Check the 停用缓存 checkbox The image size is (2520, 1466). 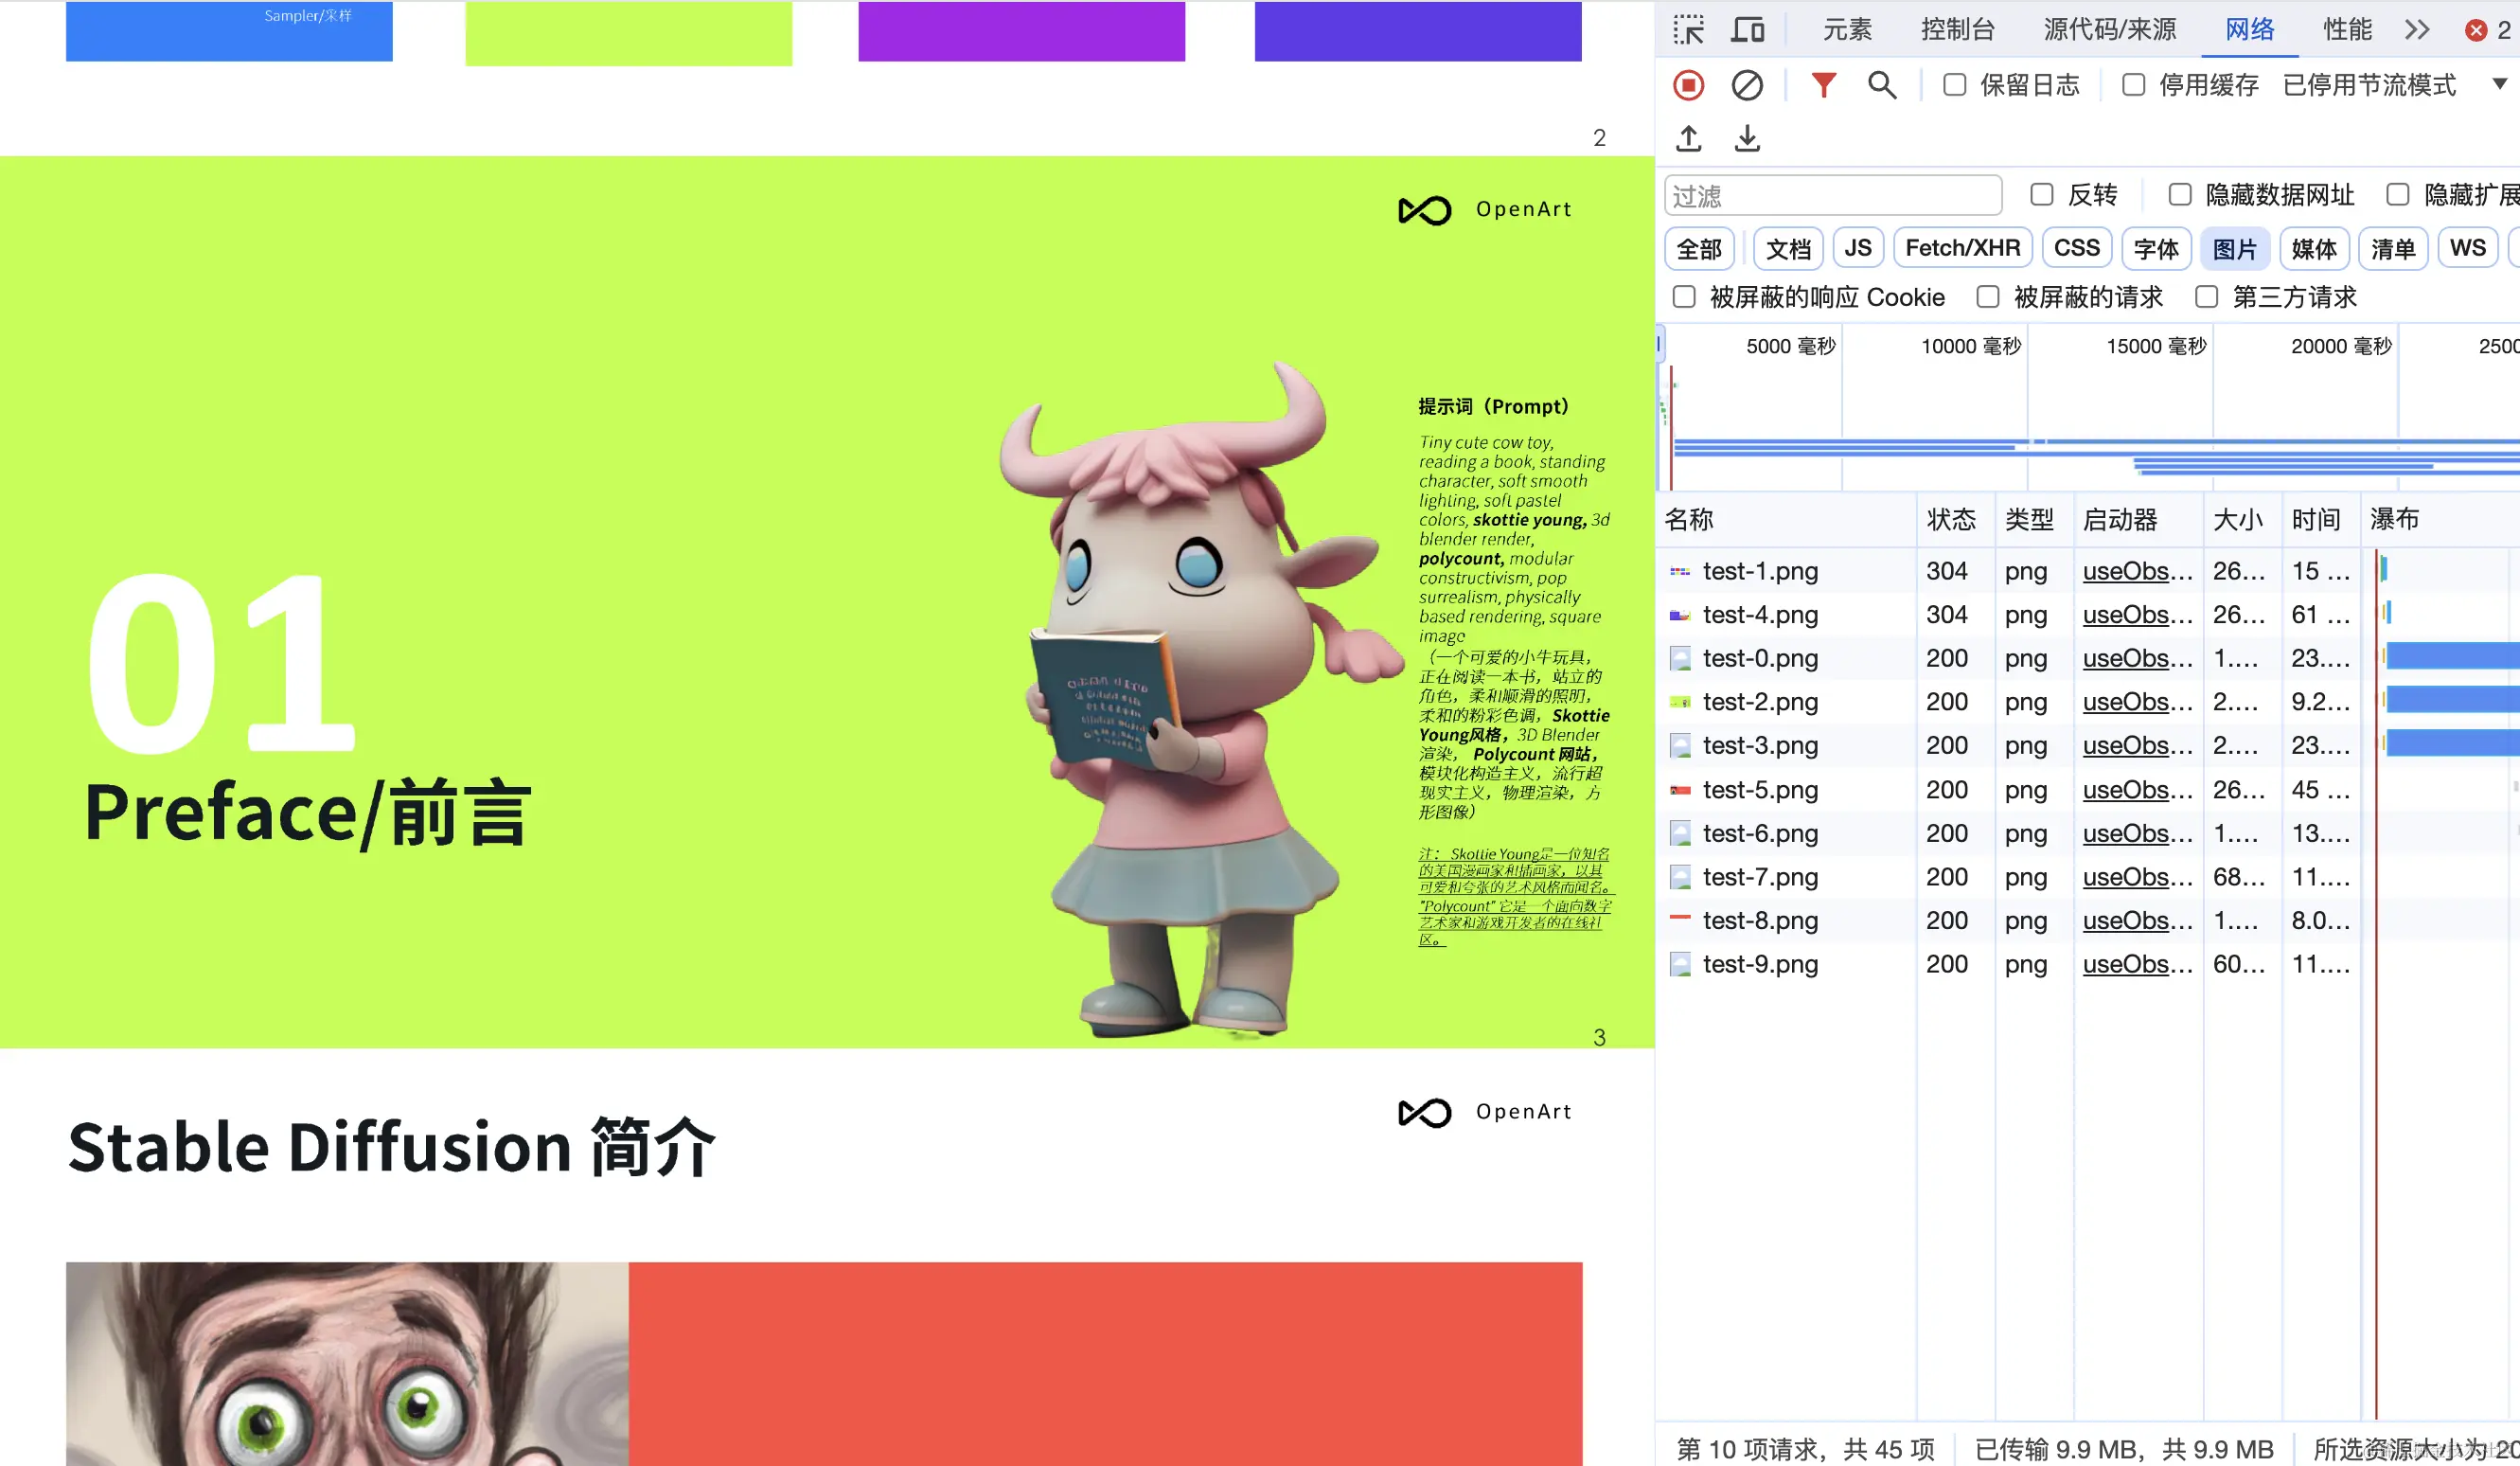pos(2133,85)
